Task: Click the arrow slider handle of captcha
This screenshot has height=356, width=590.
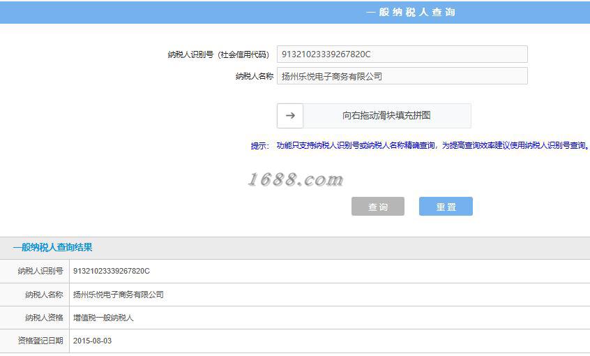Action: pos(290,116)
